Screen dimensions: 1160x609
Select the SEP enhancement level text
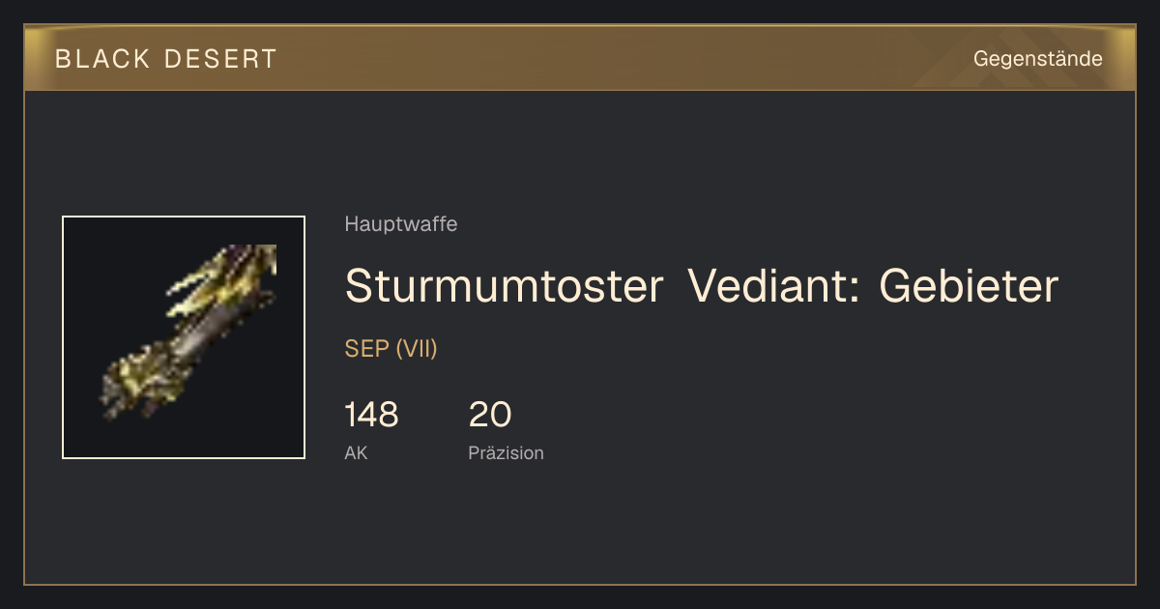click(366, 349)
